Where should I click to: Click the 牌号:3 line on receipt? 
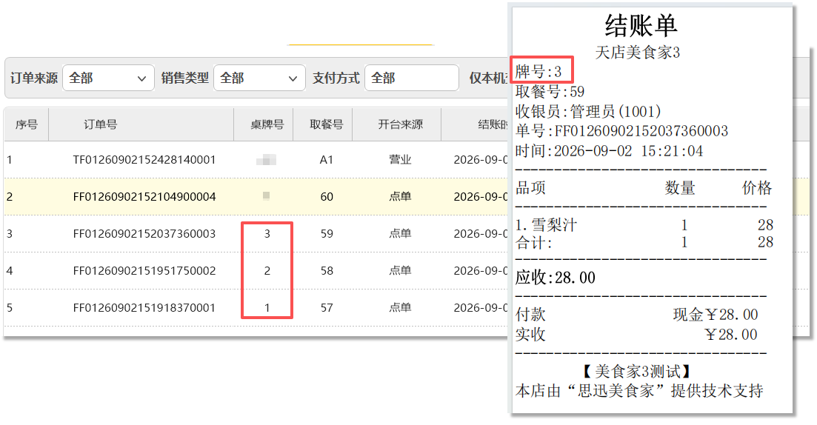point(538,71)
